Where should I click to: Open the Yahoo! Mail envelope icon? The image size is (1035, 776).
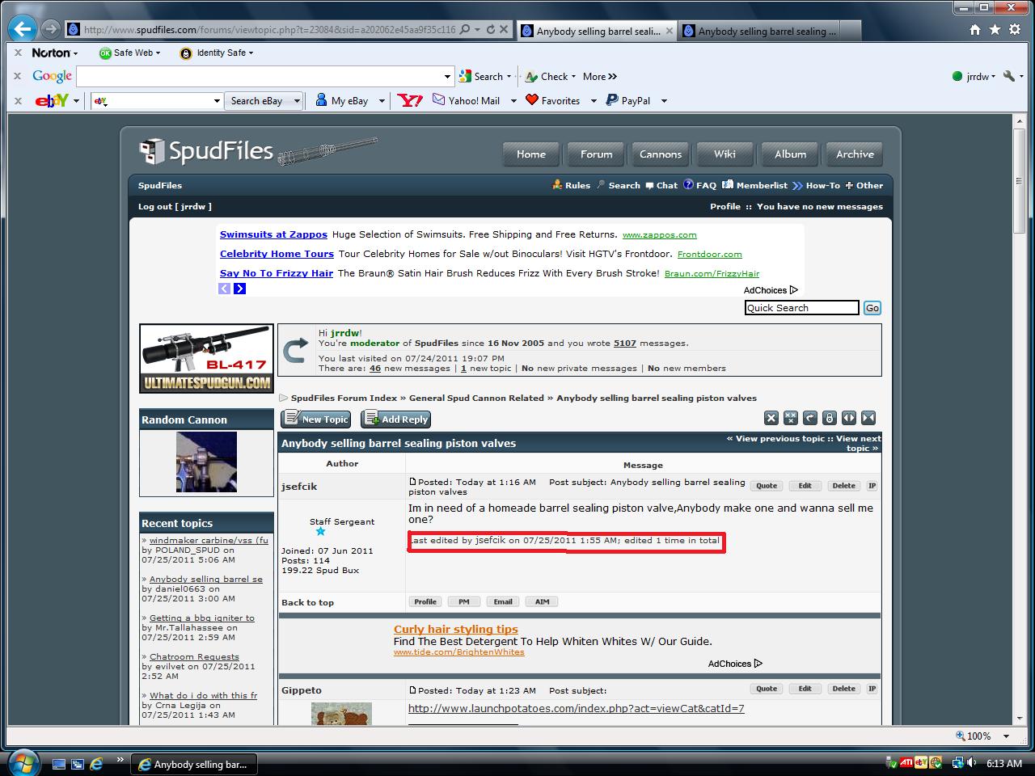(x=438, y=100)
